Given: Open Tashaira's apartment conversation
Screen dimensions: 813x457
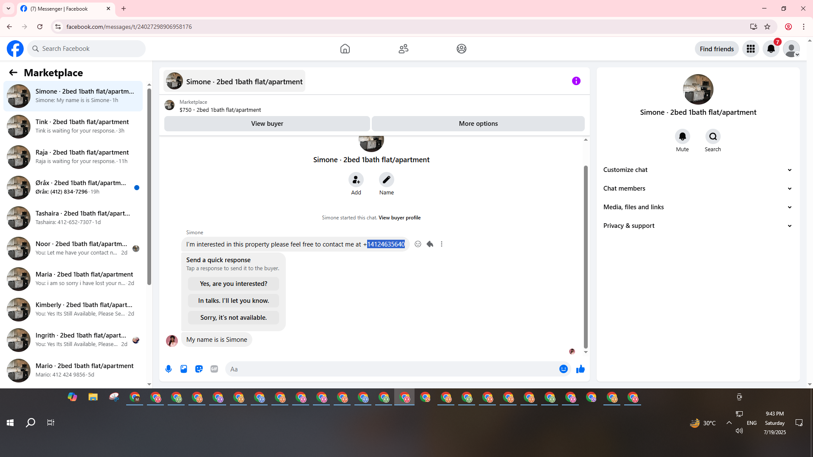Looking at the screenshot, I should 73,218.
